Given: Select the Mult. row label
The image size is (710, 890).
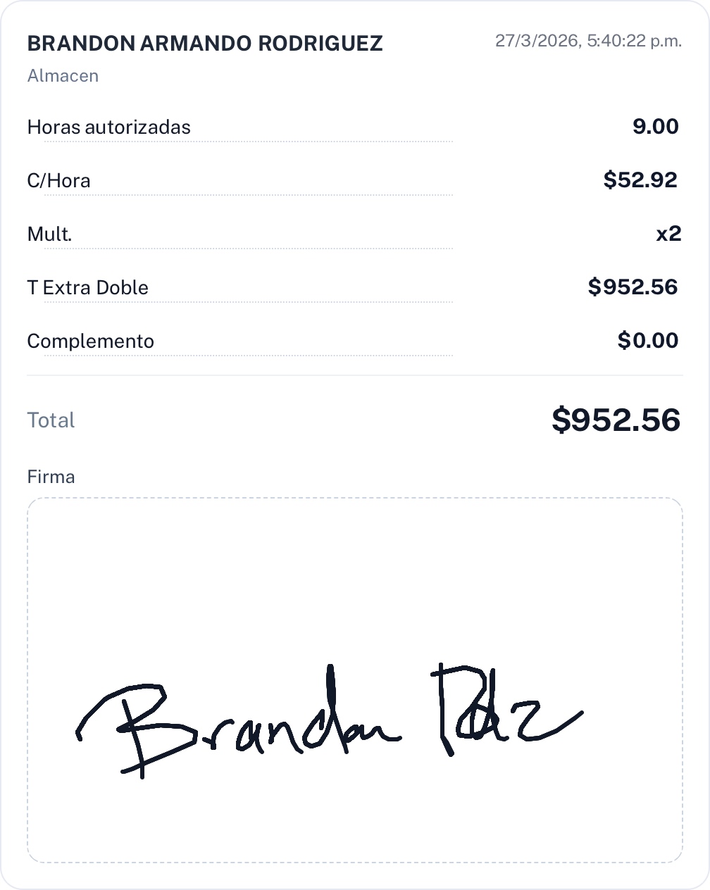Looking at the screenshot, I should [x=50, y=234].
